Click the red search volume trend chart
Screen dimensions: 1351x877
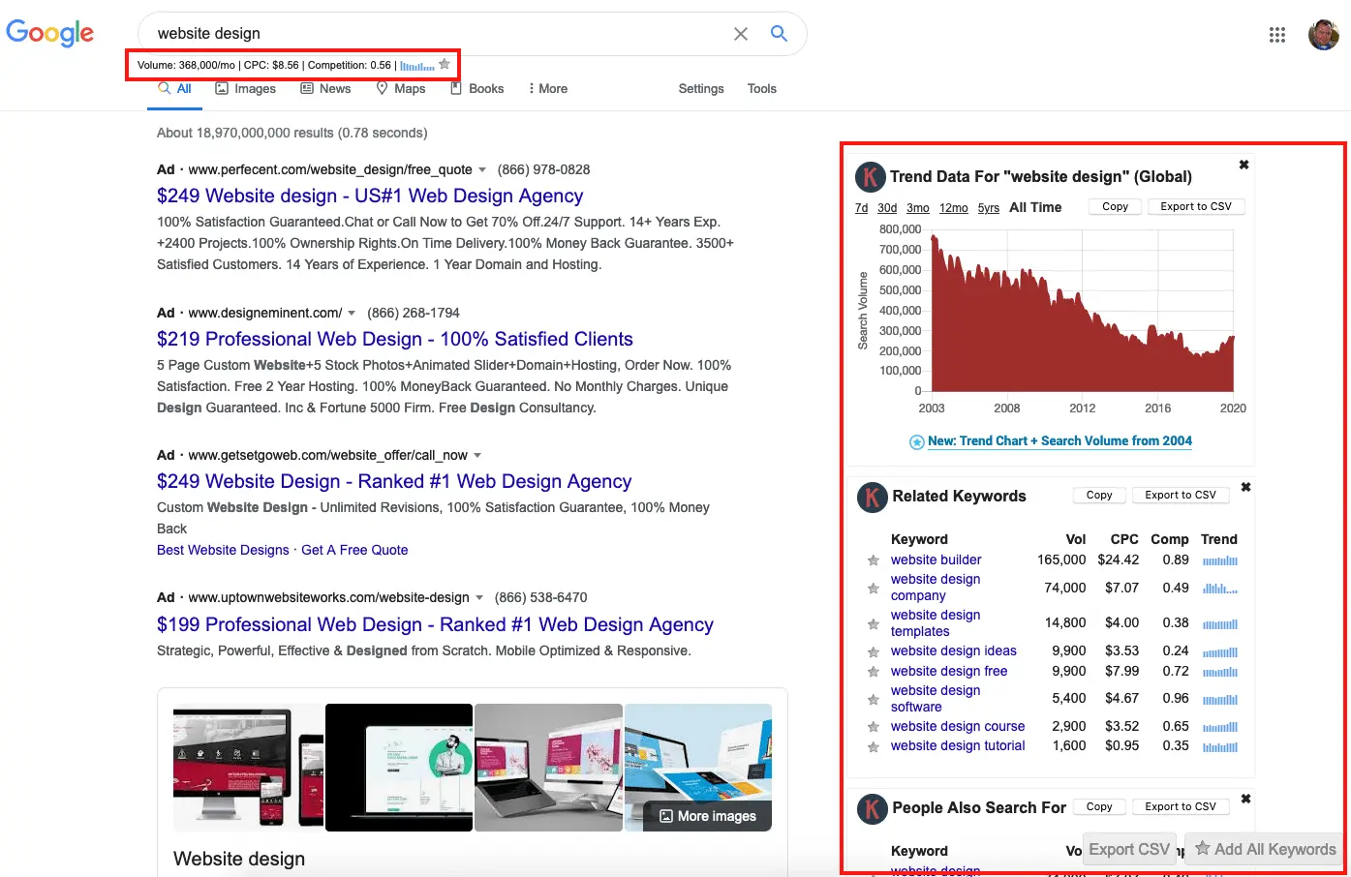[x=1082, y=312]
